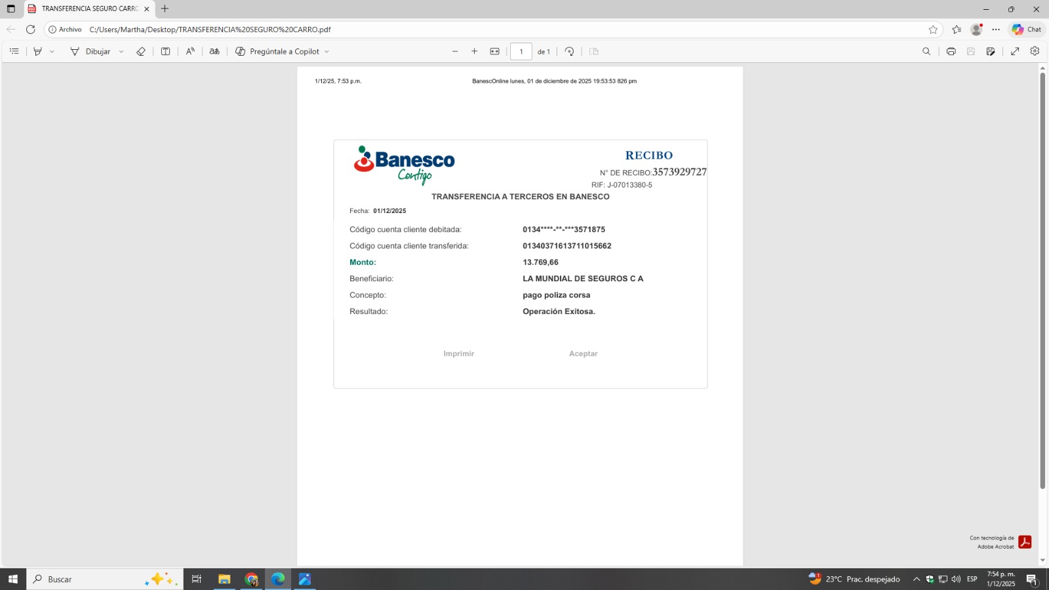The image size is (1049, 590).
Task: Click the page number input field
Action: click(x=521, y=51)
